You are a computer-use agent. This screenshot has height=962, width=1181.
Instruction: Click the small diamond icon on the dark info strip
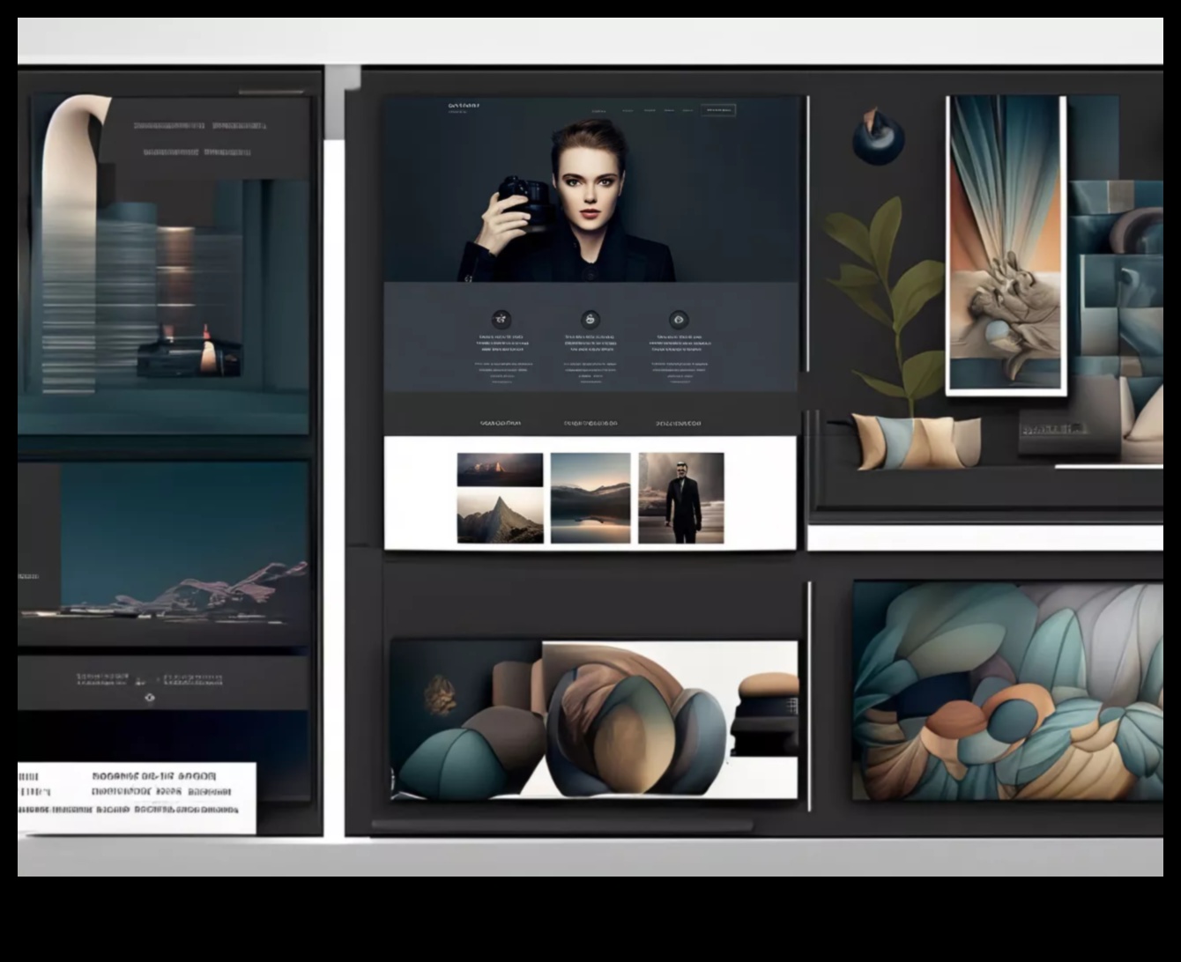150,698
